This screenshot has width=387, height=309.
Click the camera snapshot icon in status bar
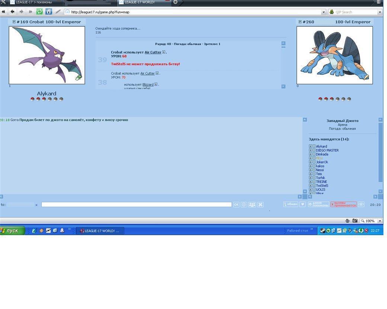355,221
